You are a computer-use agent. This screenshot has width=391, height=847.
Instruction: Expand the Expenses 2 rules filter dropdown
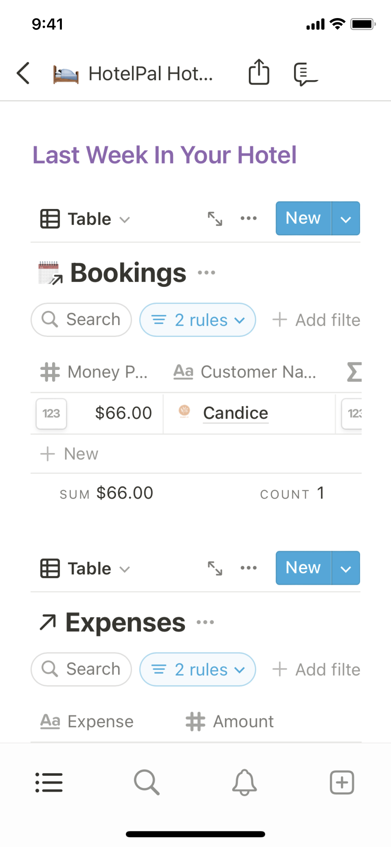(x=198, y=669)
